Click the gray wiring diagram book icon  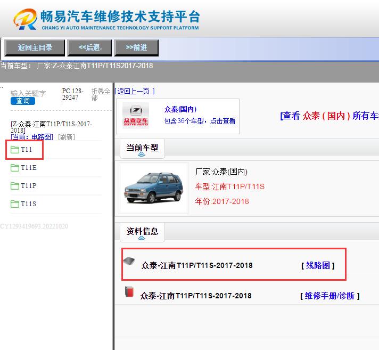coord(129,261)
